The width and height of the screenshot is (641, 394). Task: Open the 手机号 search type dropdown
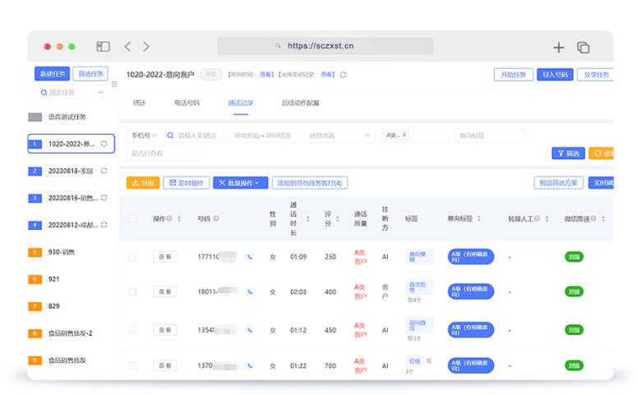143,135
